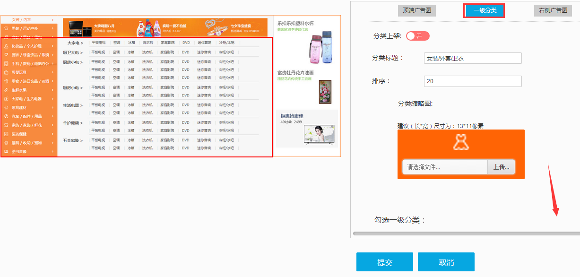Screen dimensions: 580x277
Task: Click the 汽车/配件/用品 category icon
Action: [x=6, y=116]
